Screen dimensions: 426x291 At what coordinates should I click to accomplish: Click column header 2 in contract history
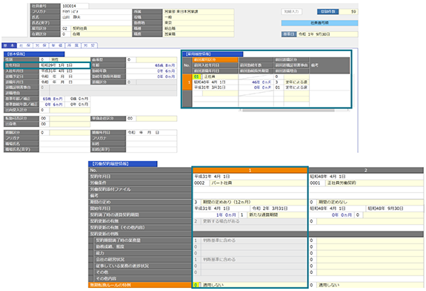[366, 171]
